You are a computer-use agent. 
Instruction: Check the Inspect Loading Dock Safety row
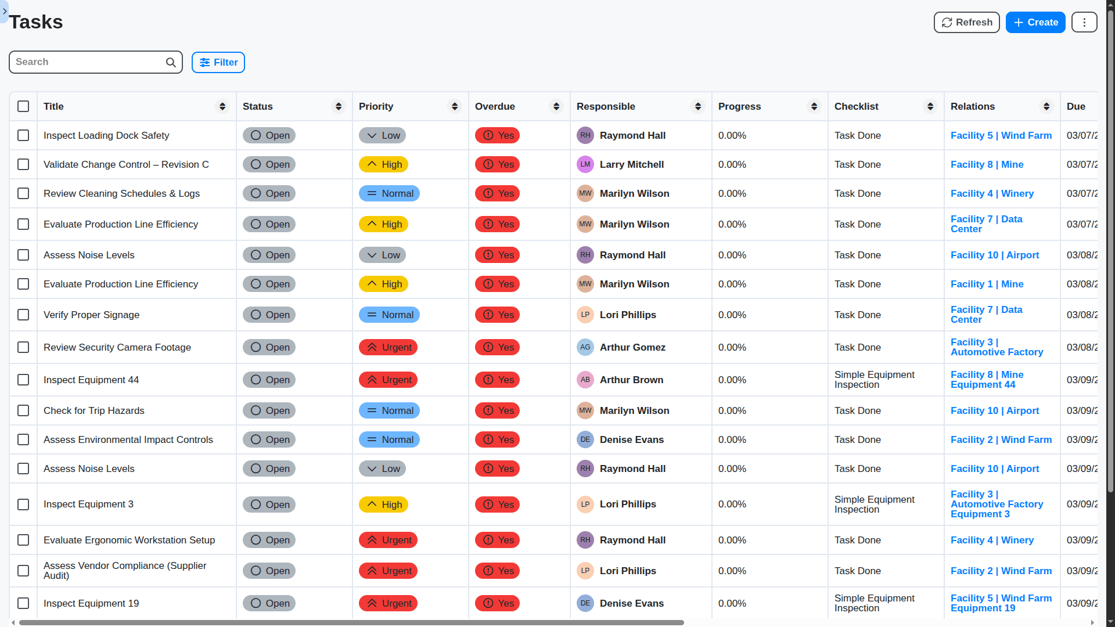click(x=23, y=135)
